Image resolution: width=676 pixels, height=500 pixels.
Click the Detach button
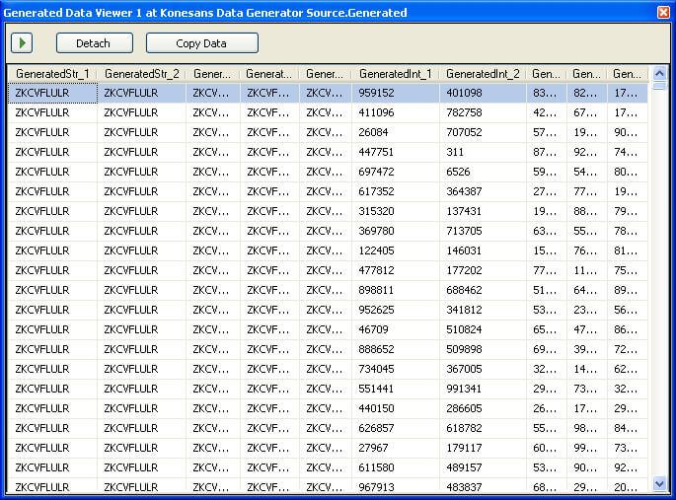pos(95,43)
